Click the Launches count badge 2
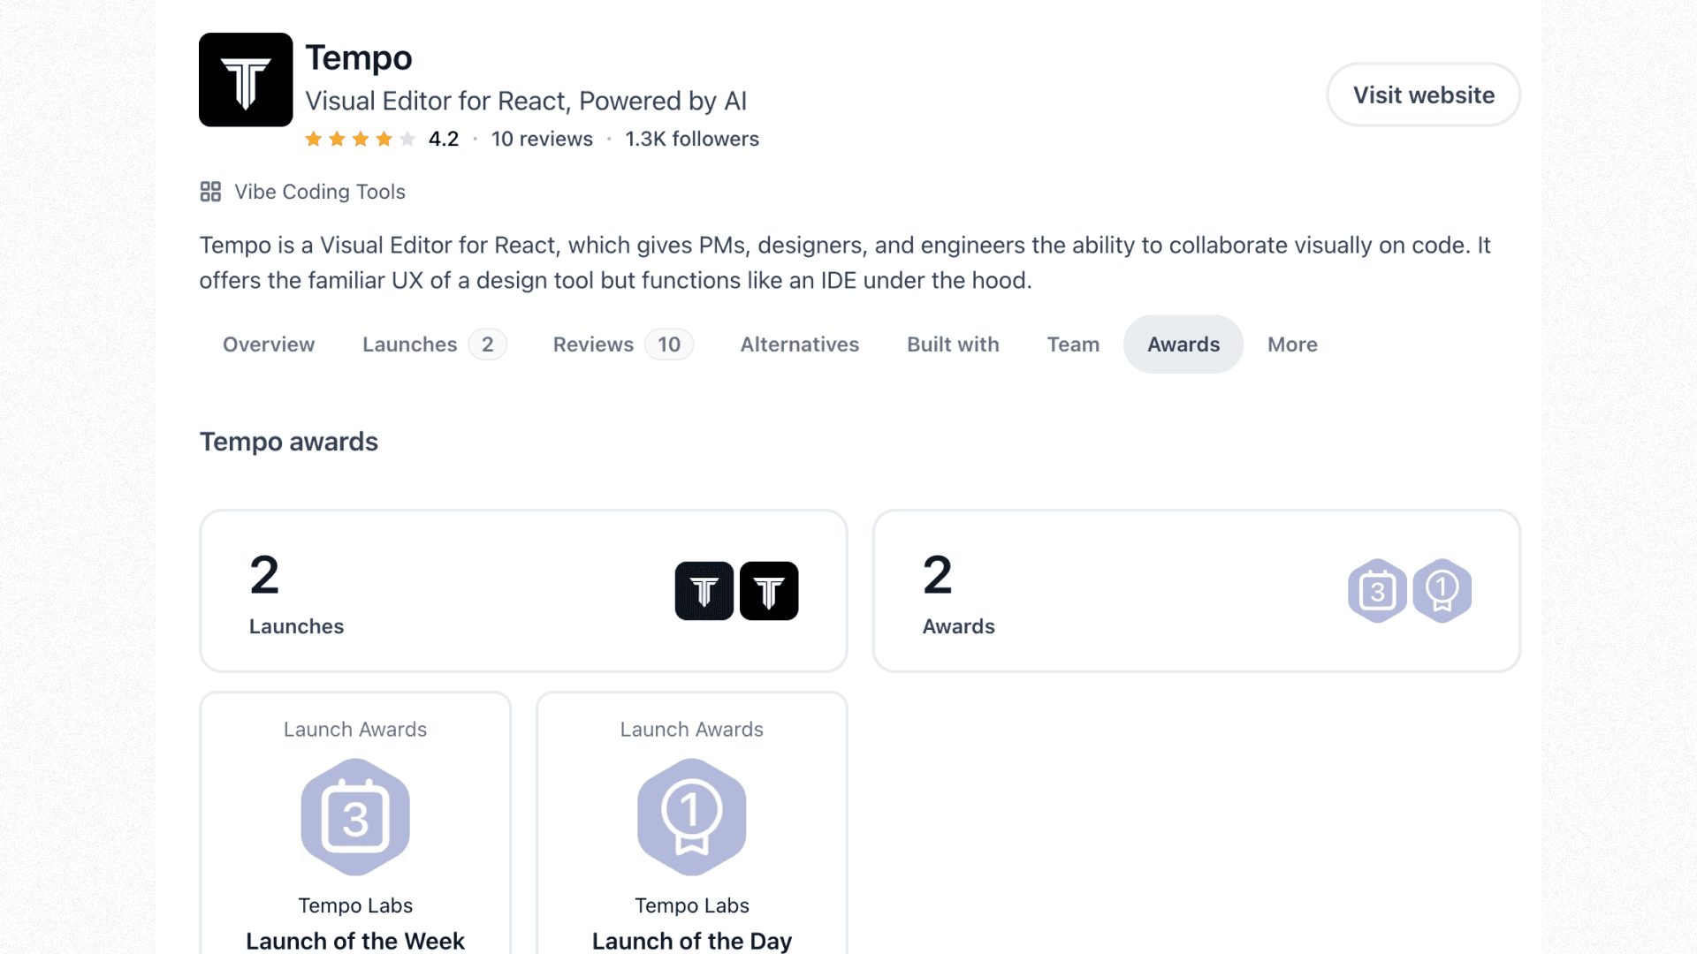This screenshot has width=1697, height=954. (488, 344)
